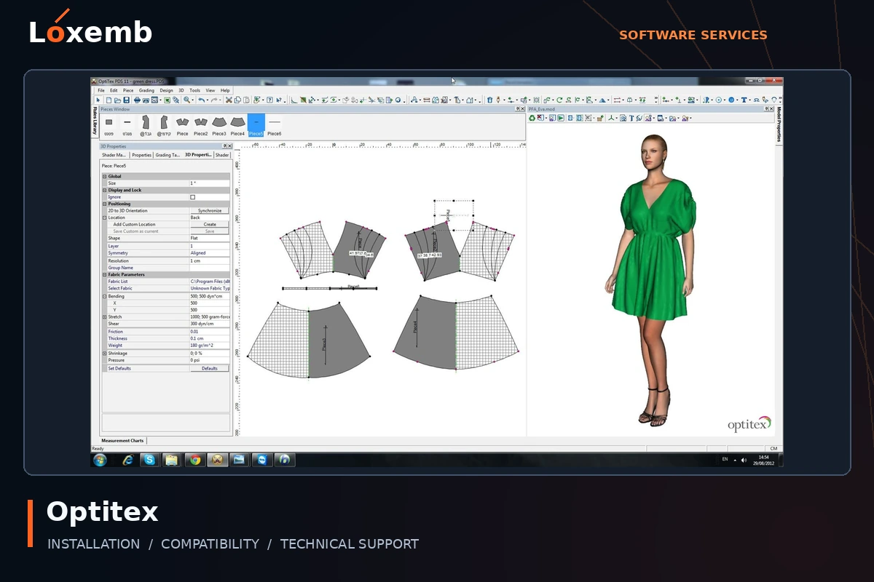Open the Design menu
The width and height of the screenshot is (874, 582).
click(x=166, y=90)
